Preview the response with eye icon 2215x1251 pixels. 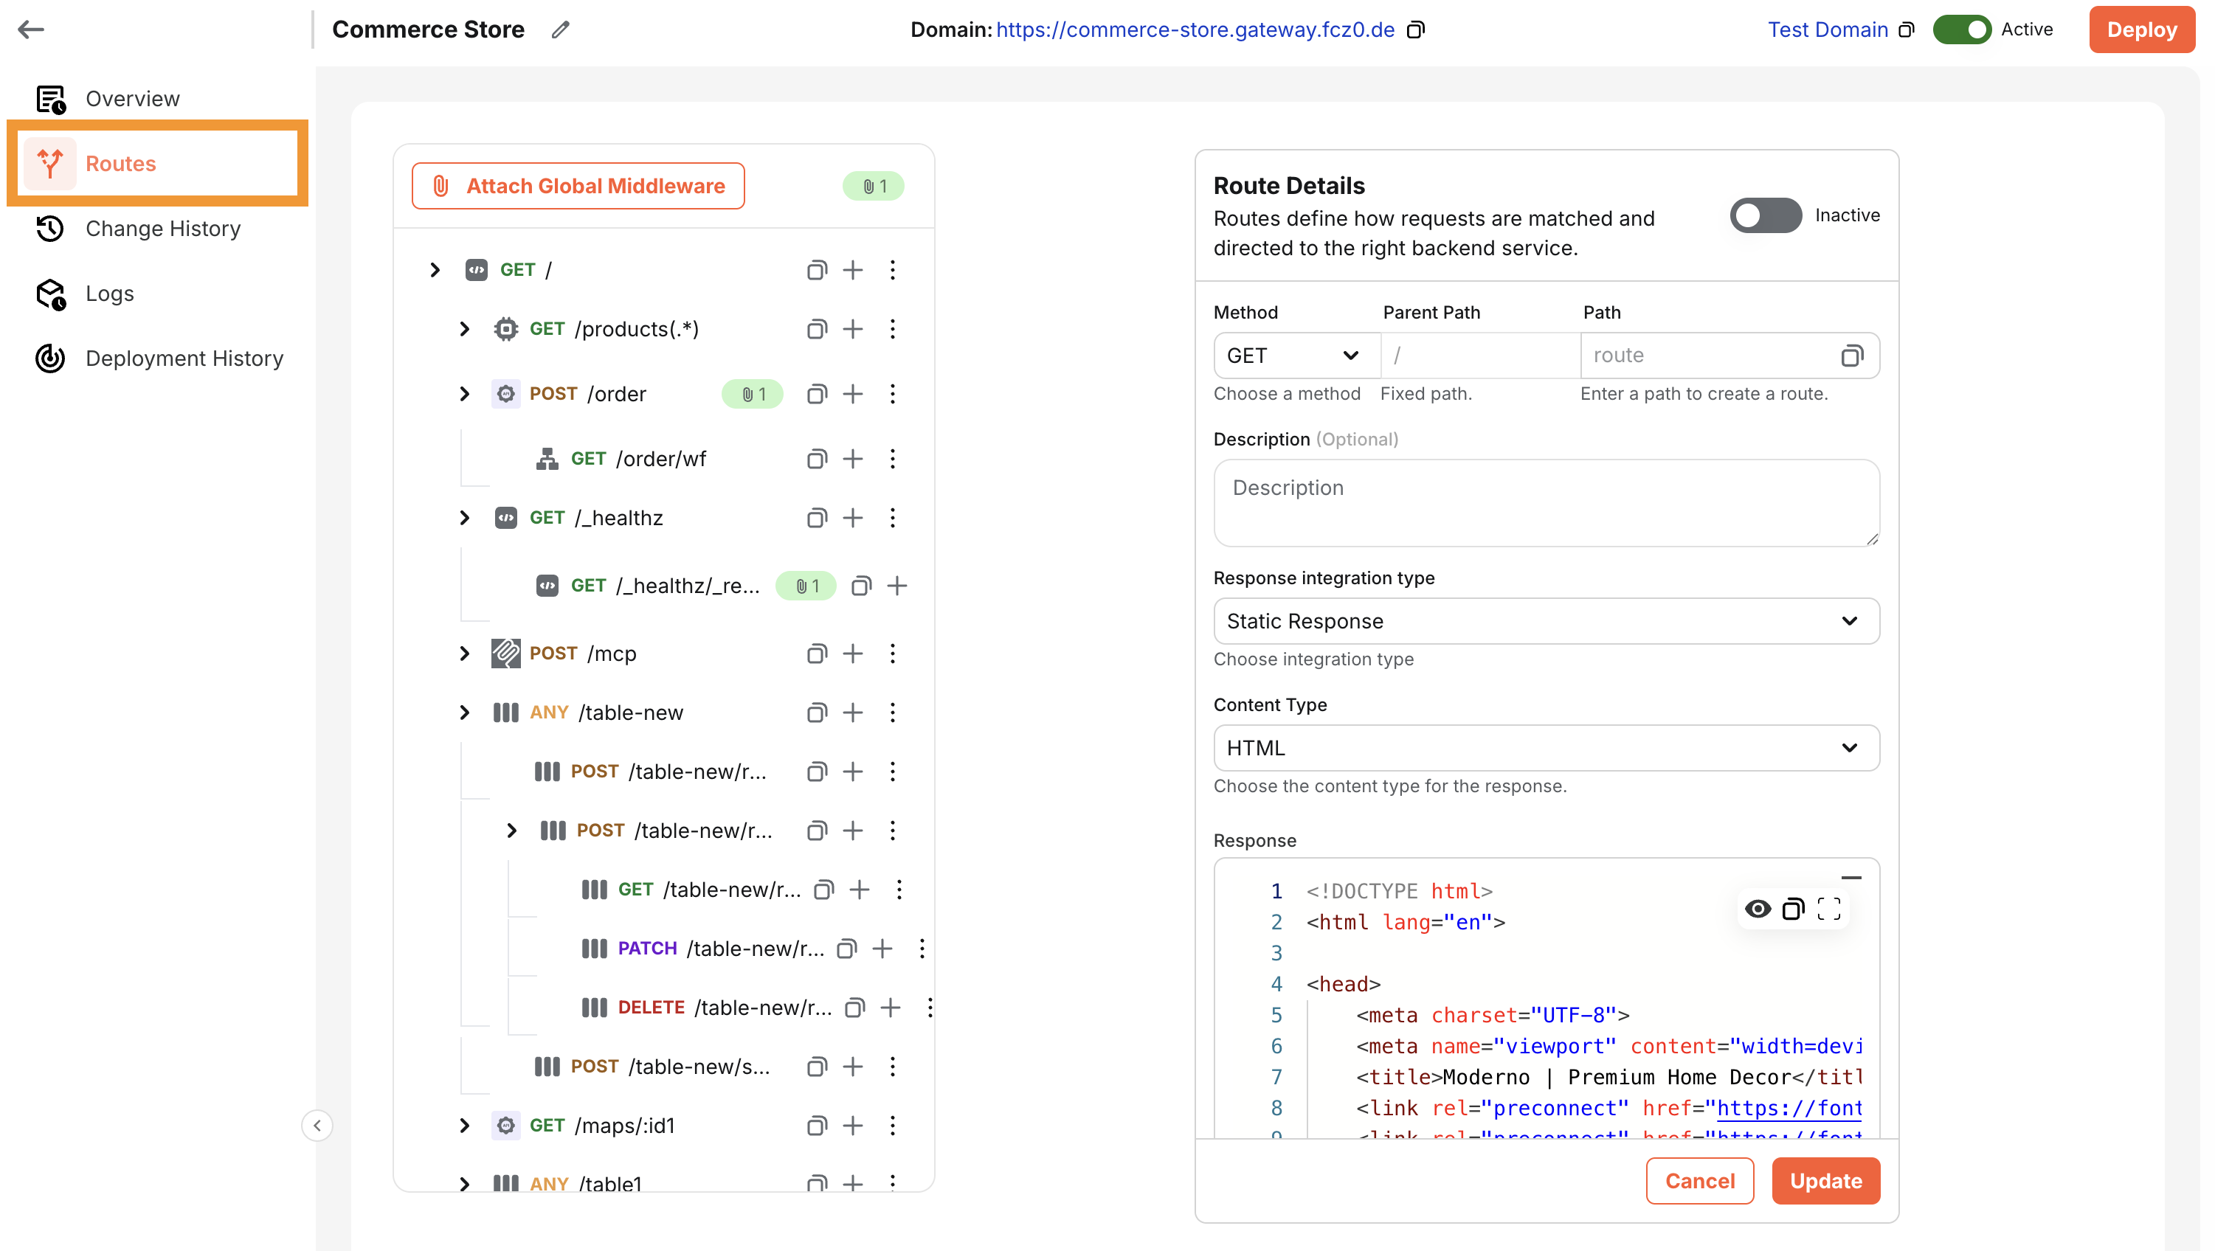[x=1758, y=909]
